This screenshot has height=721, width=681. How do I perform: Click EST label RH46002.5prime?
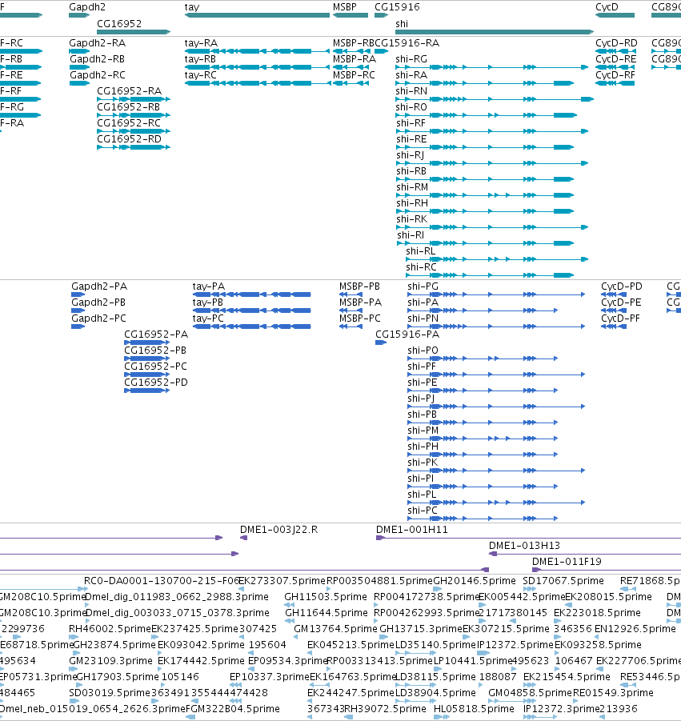tap(110, 629)
